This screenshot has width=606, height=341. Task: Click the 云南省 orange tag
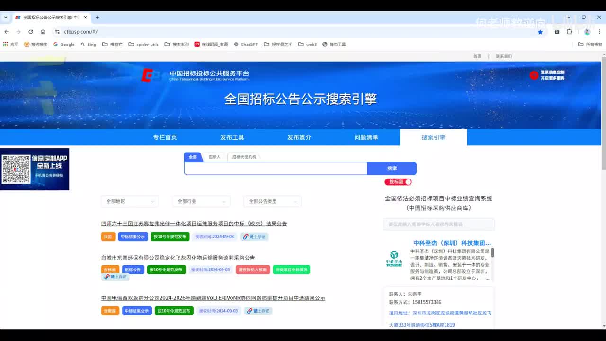click(110, 311)
